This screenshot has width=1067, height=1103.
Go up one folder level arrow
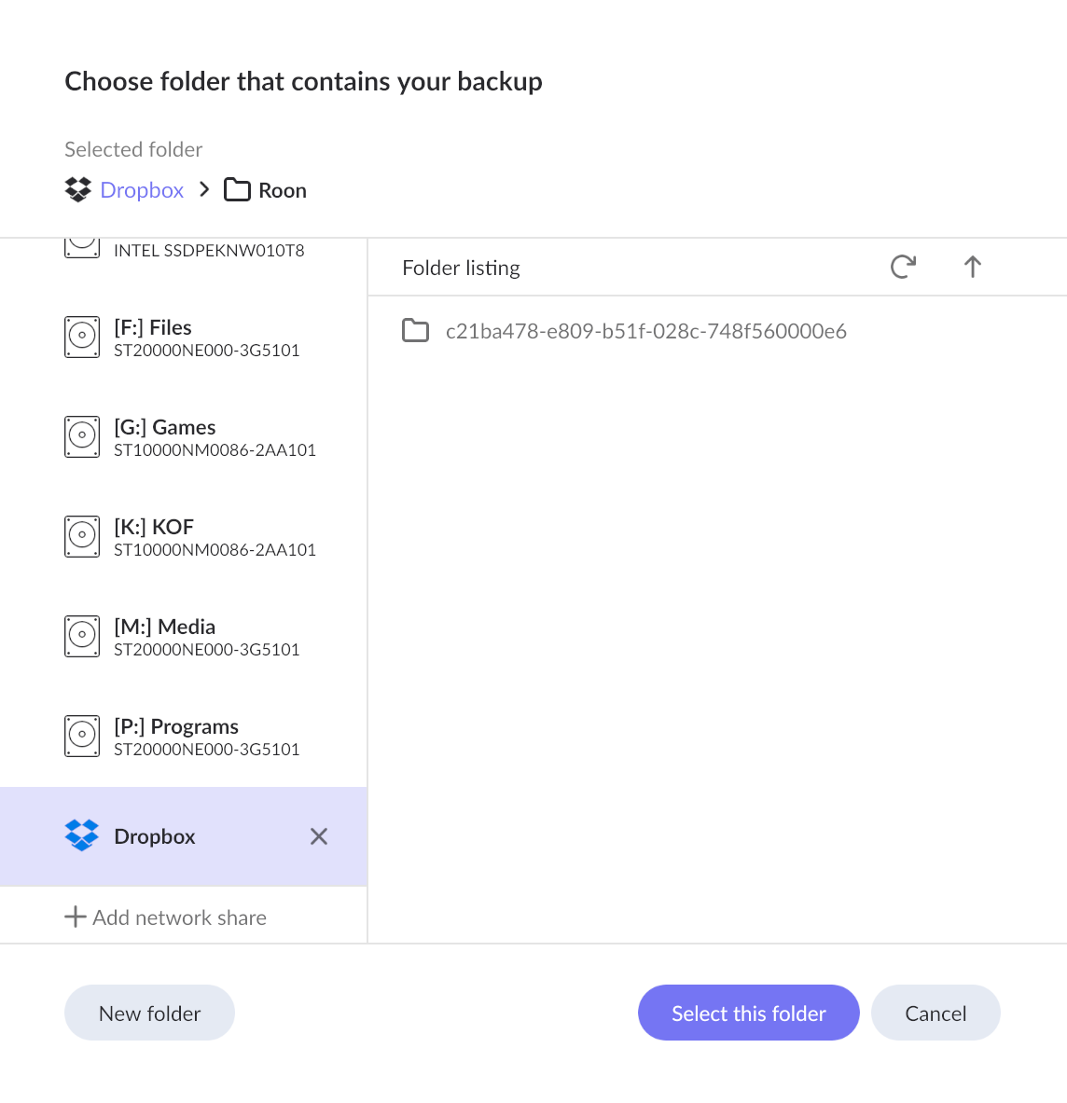972,268
